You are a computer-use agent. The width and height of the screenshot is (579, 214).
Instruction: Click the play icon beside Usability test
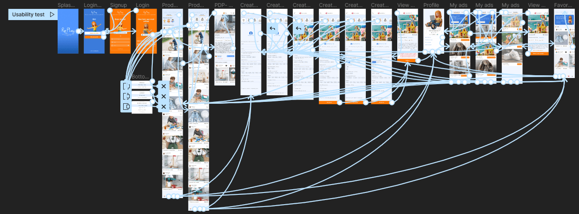click(x=52, y=14)
